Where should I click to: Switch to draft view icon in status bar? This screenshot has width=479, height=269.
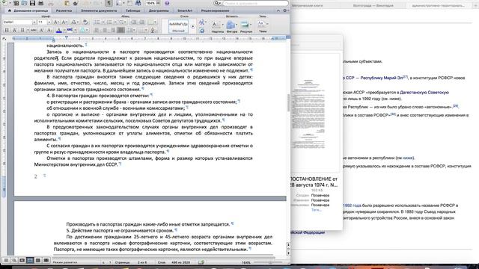click(x=6, y=261)
